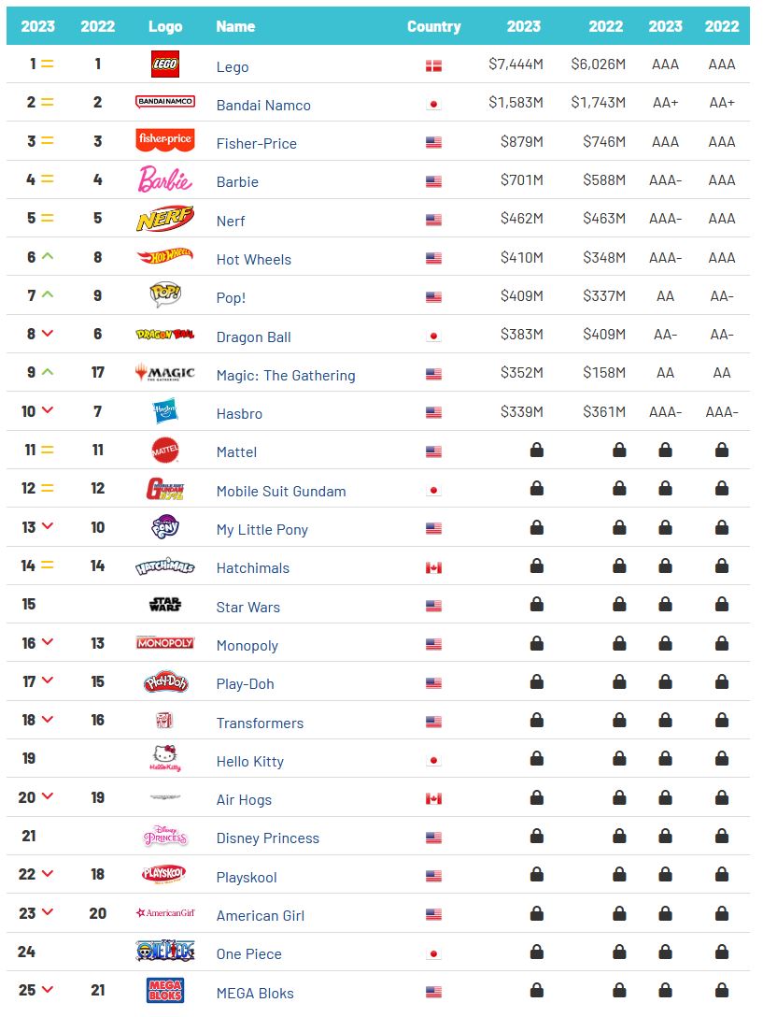The width and height of the screenshot is (763, 1017).
Task: Sort by the Country column header
Action: coord(433,26)
